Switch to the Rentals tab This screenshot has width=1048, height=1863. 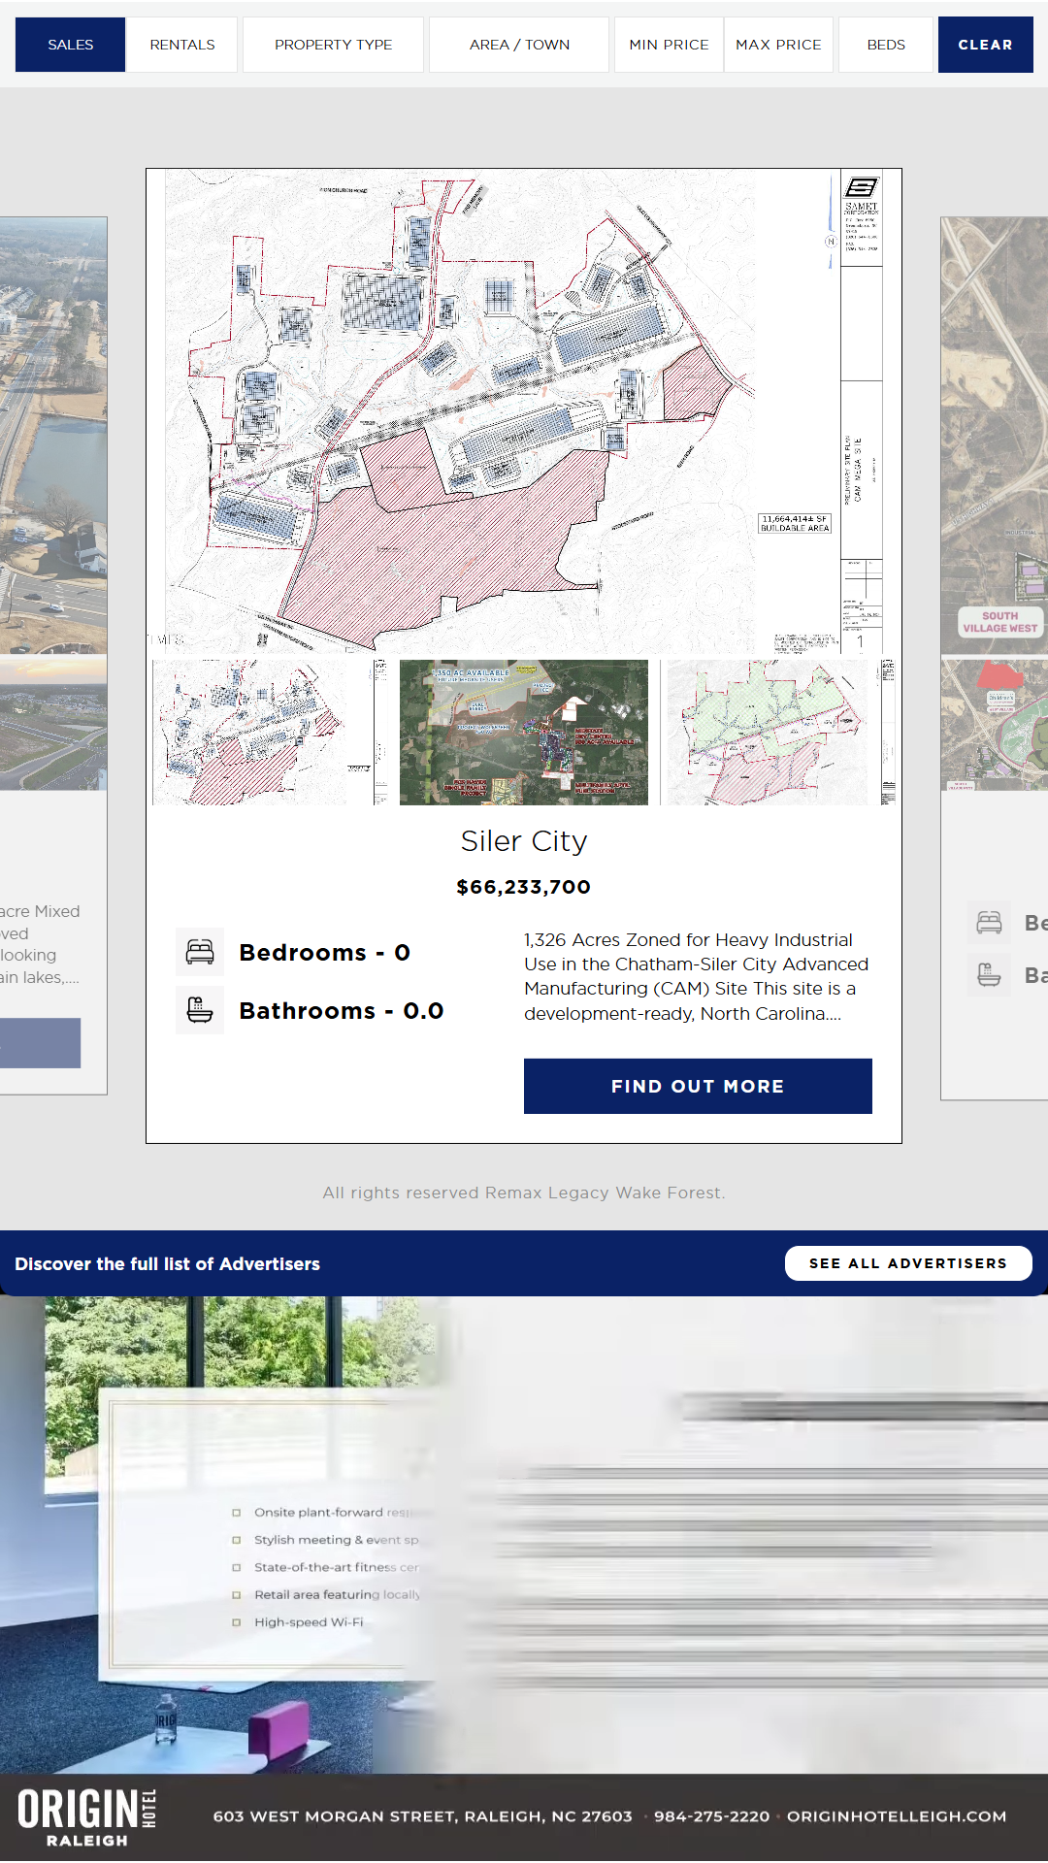click(182, 45)
